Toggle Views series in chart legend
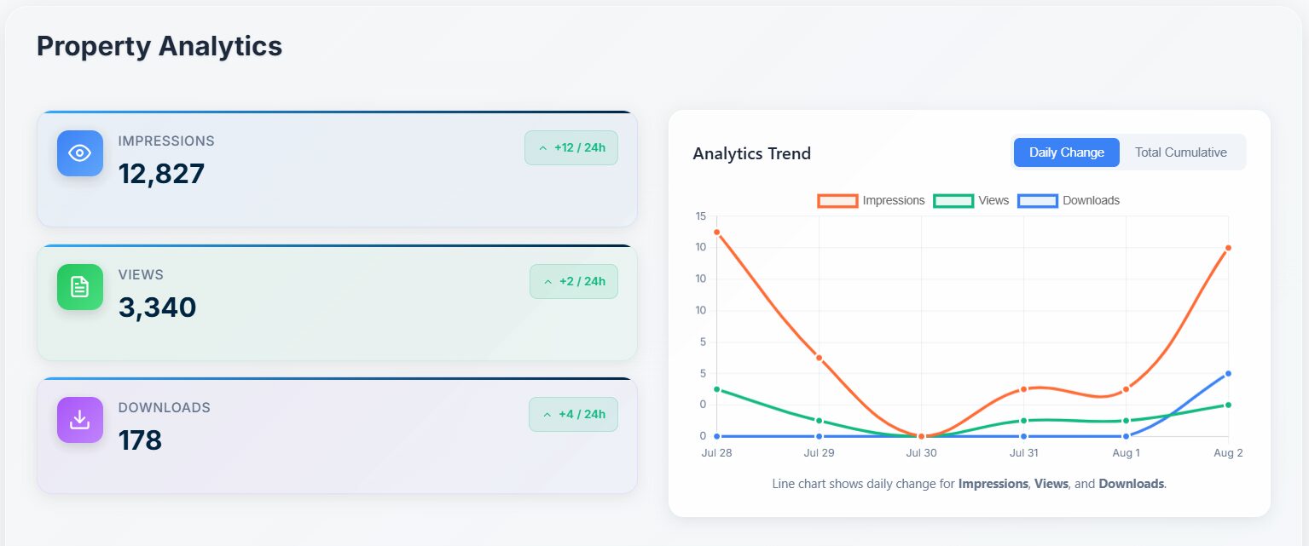This screenshot has width=1309, height=546. [x=993, y=200]
